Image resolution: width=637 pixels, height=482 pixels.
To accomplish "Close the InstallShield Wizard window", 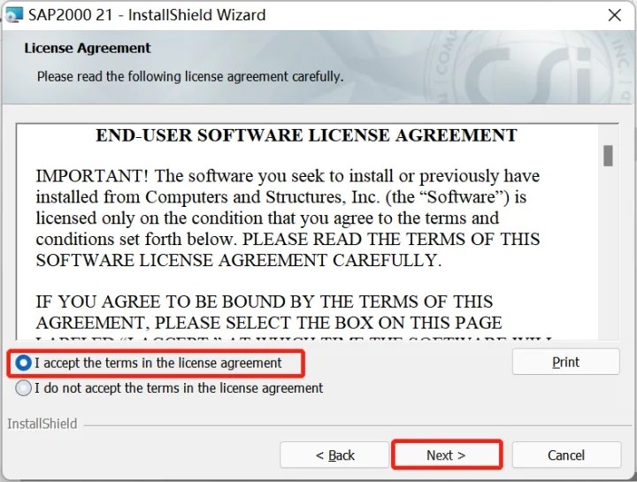I will (614, 15).
